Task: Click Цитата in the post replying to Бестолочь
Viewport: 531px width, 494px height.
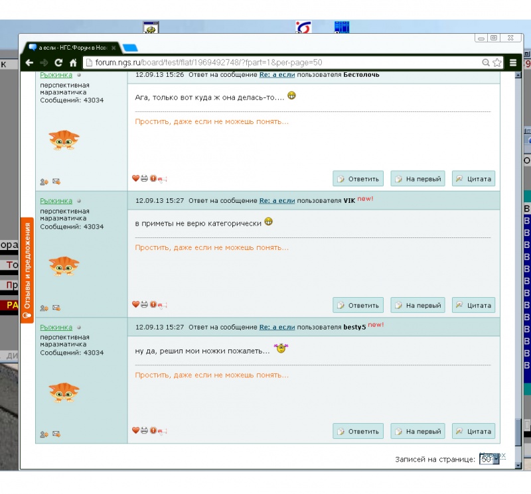Action: (x=473, y=178)
